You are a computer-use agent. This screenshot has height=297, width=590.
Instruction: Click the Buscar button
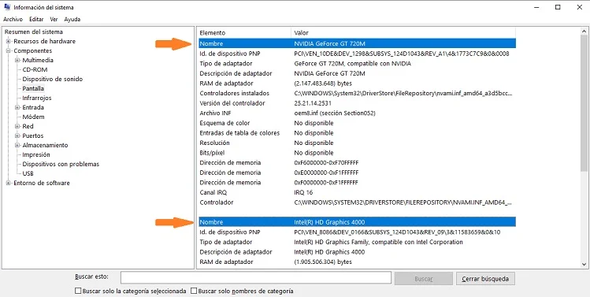(x=423, y=279)
